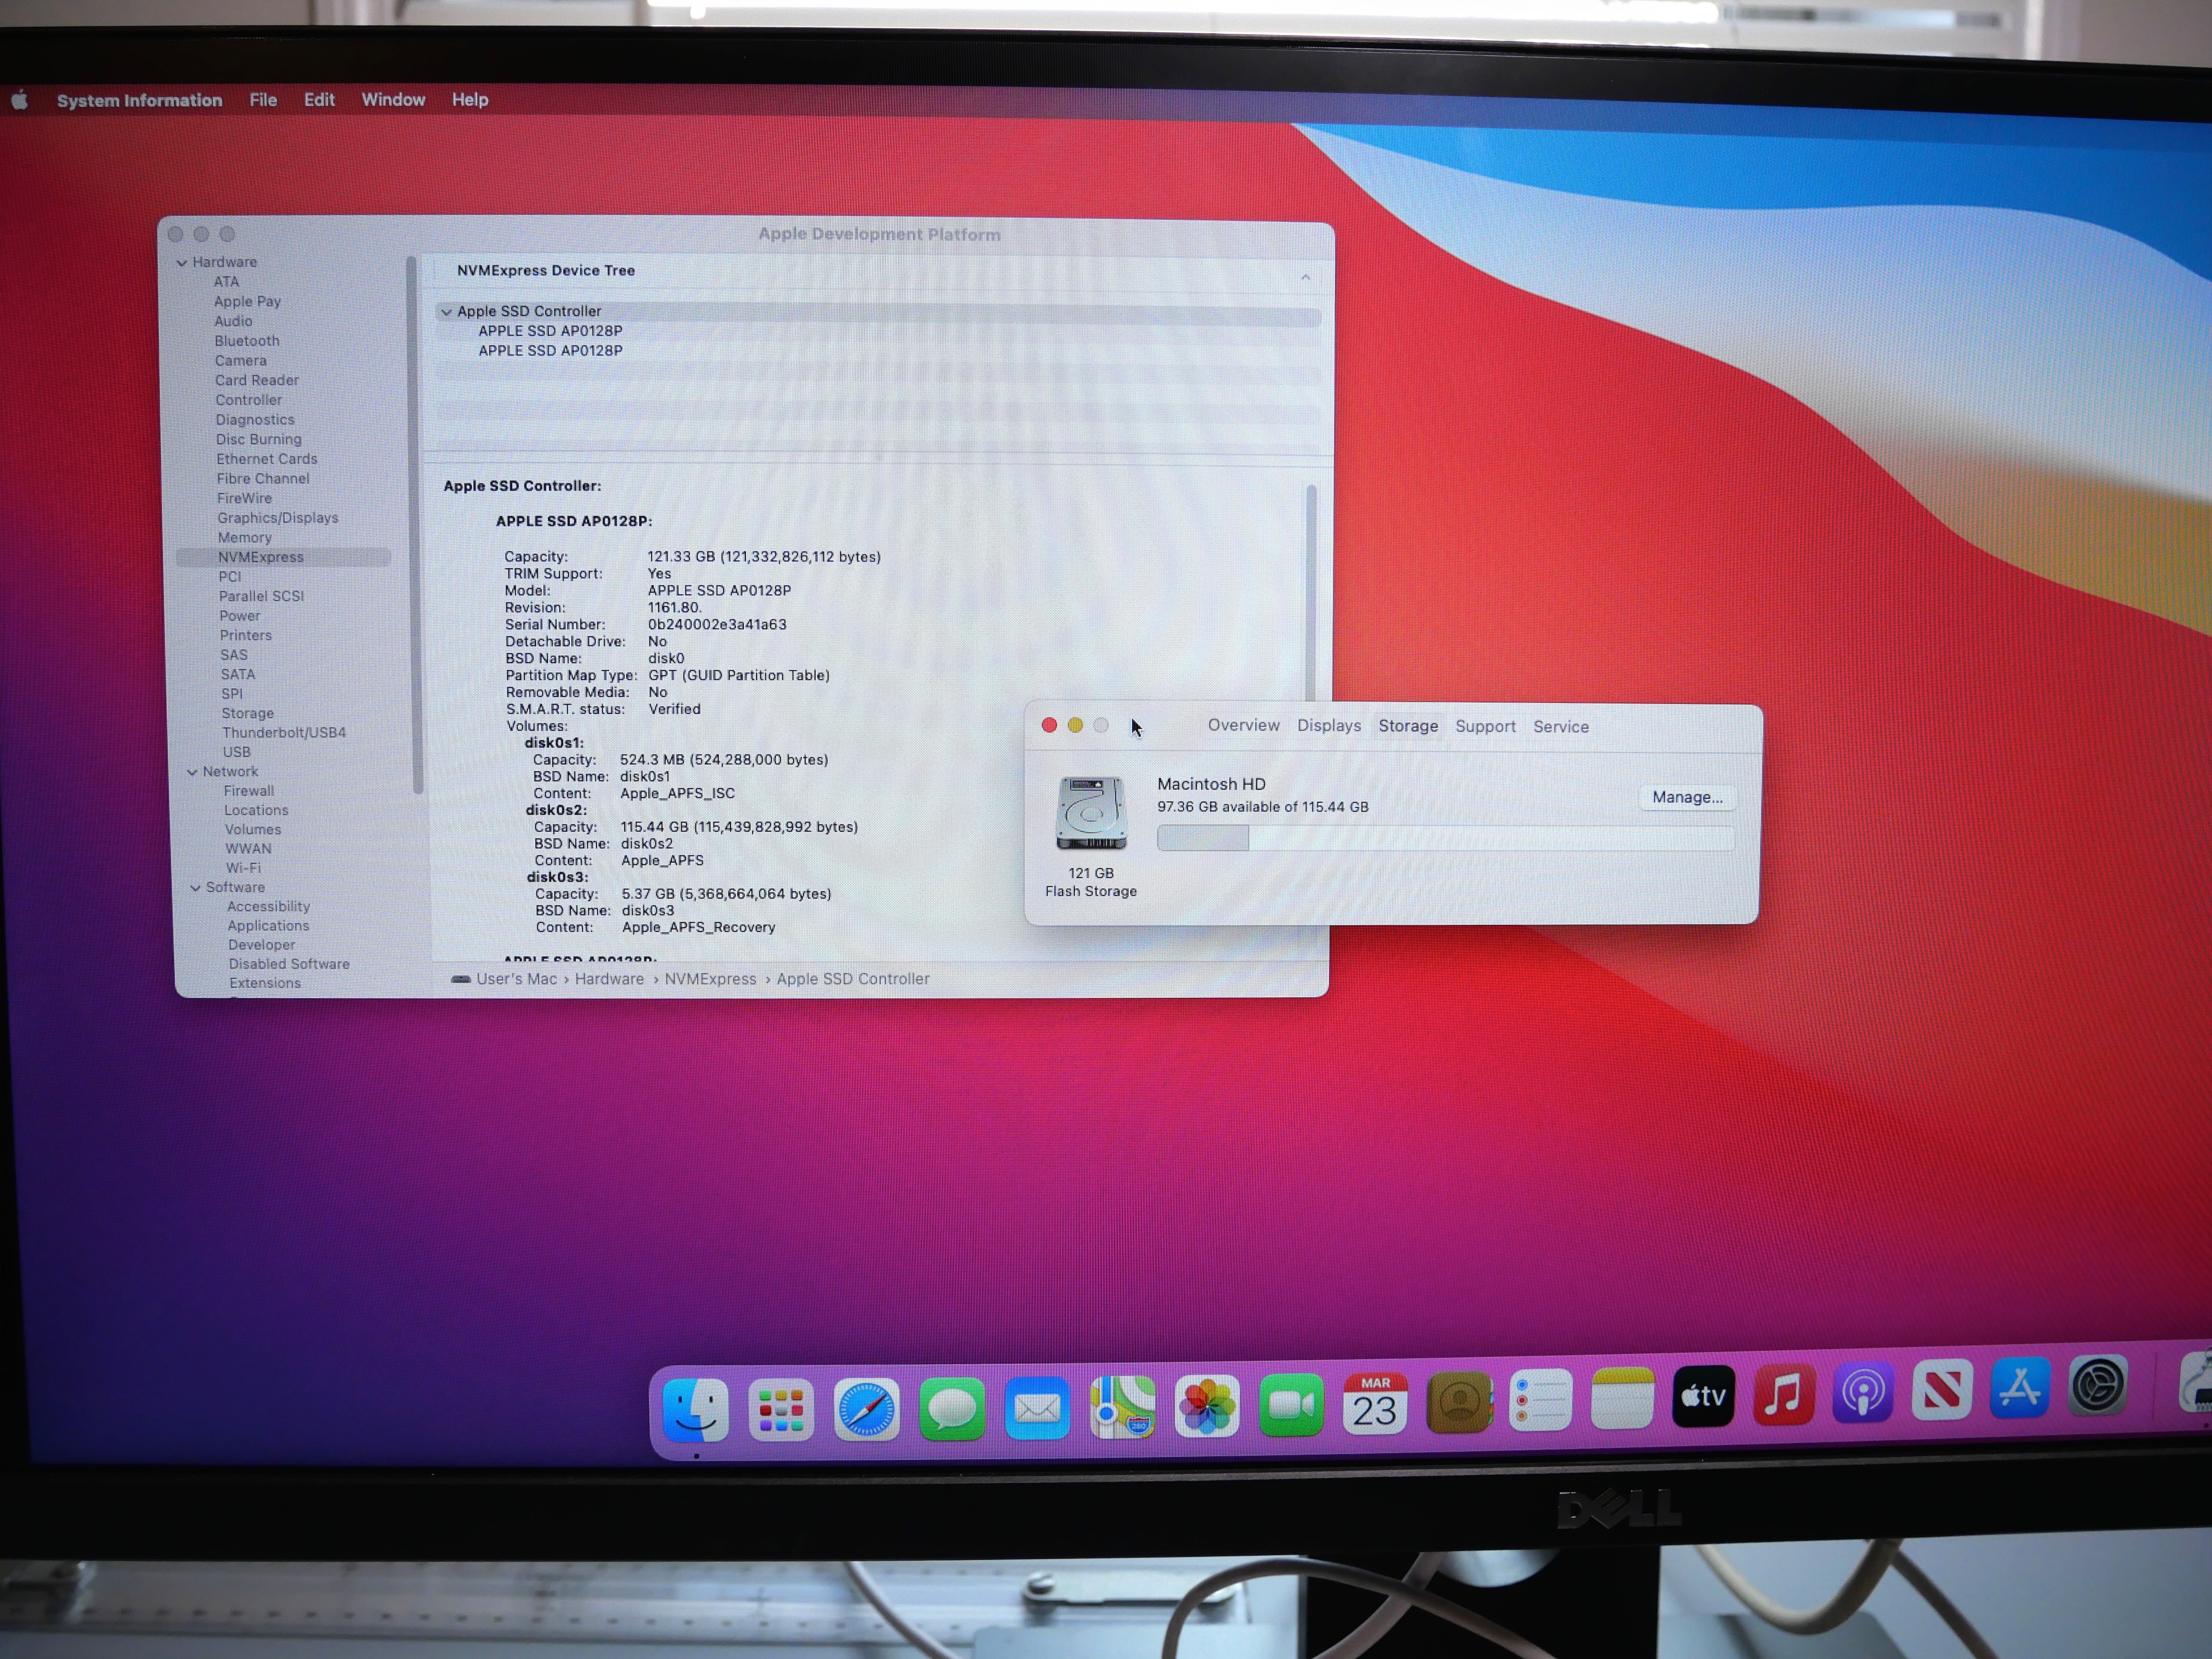Select Bluetooth in the Hardware list
Screen dimensions: 2212x1659
247,341
